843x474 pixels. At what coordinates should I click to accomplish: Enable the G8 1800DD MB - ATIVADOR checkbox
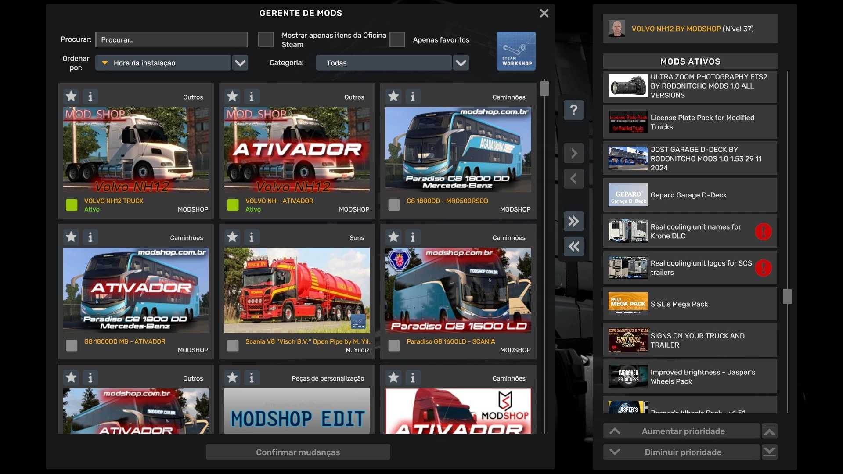click(72, 345)
